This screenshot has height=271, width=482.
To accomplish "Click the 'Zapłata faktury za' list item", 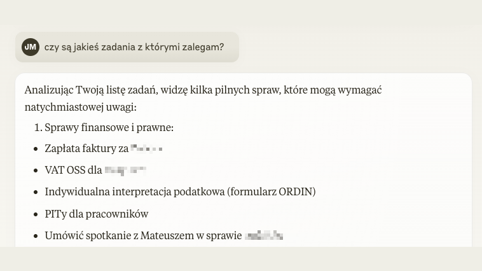I will pos(103,149).
